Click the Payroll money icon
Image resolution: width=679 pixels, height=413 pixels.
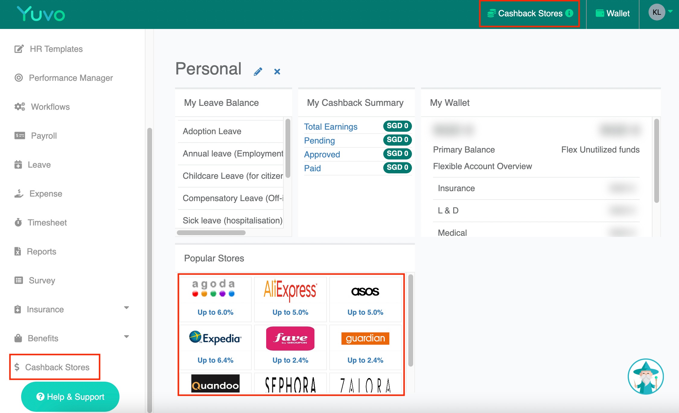20,136
